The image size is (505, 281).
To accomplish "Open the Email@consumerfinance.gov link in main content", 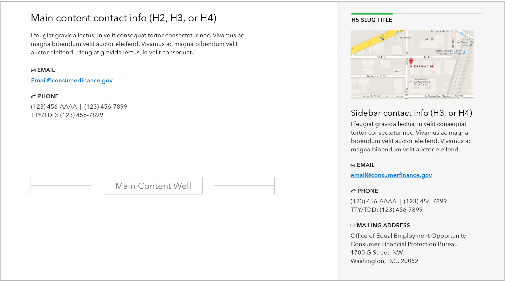I will [x=72, y=81].
